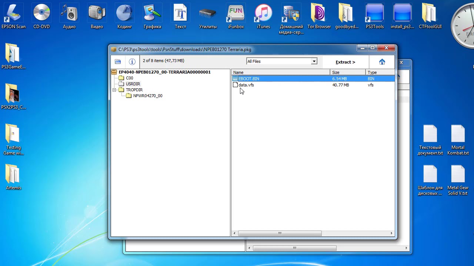Sort the file list by Name column
474x266 pixels.
281,72
